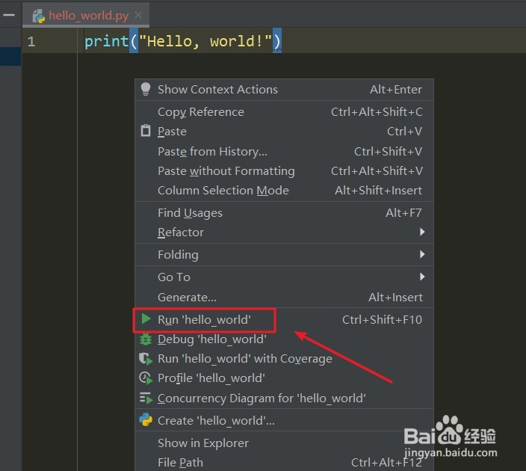This screenshot has height=471, width=526.
Task: Run 'hello_world' from context menu
Action: pyautogui.click(x=284, y=319)
